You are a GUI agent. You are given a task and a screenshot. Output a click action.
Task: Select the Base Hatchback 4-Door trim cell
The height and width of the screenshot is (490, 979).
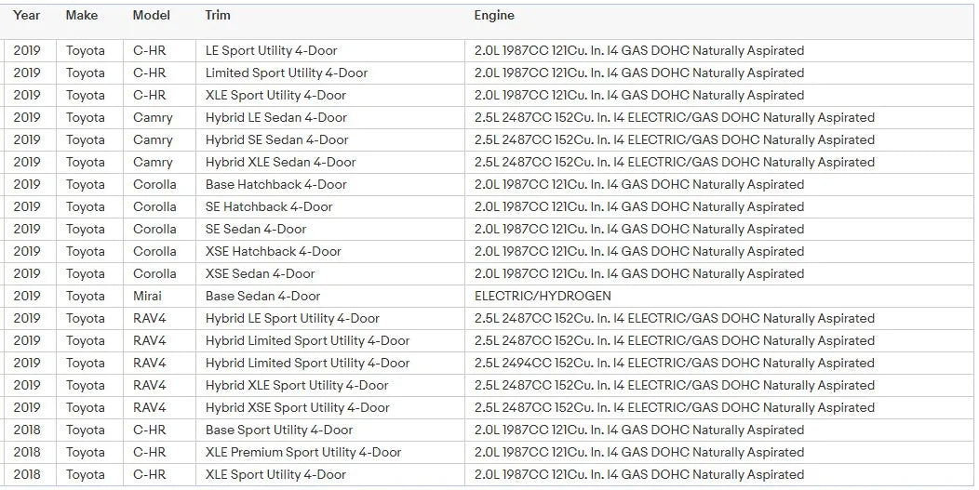coord(275,185)
